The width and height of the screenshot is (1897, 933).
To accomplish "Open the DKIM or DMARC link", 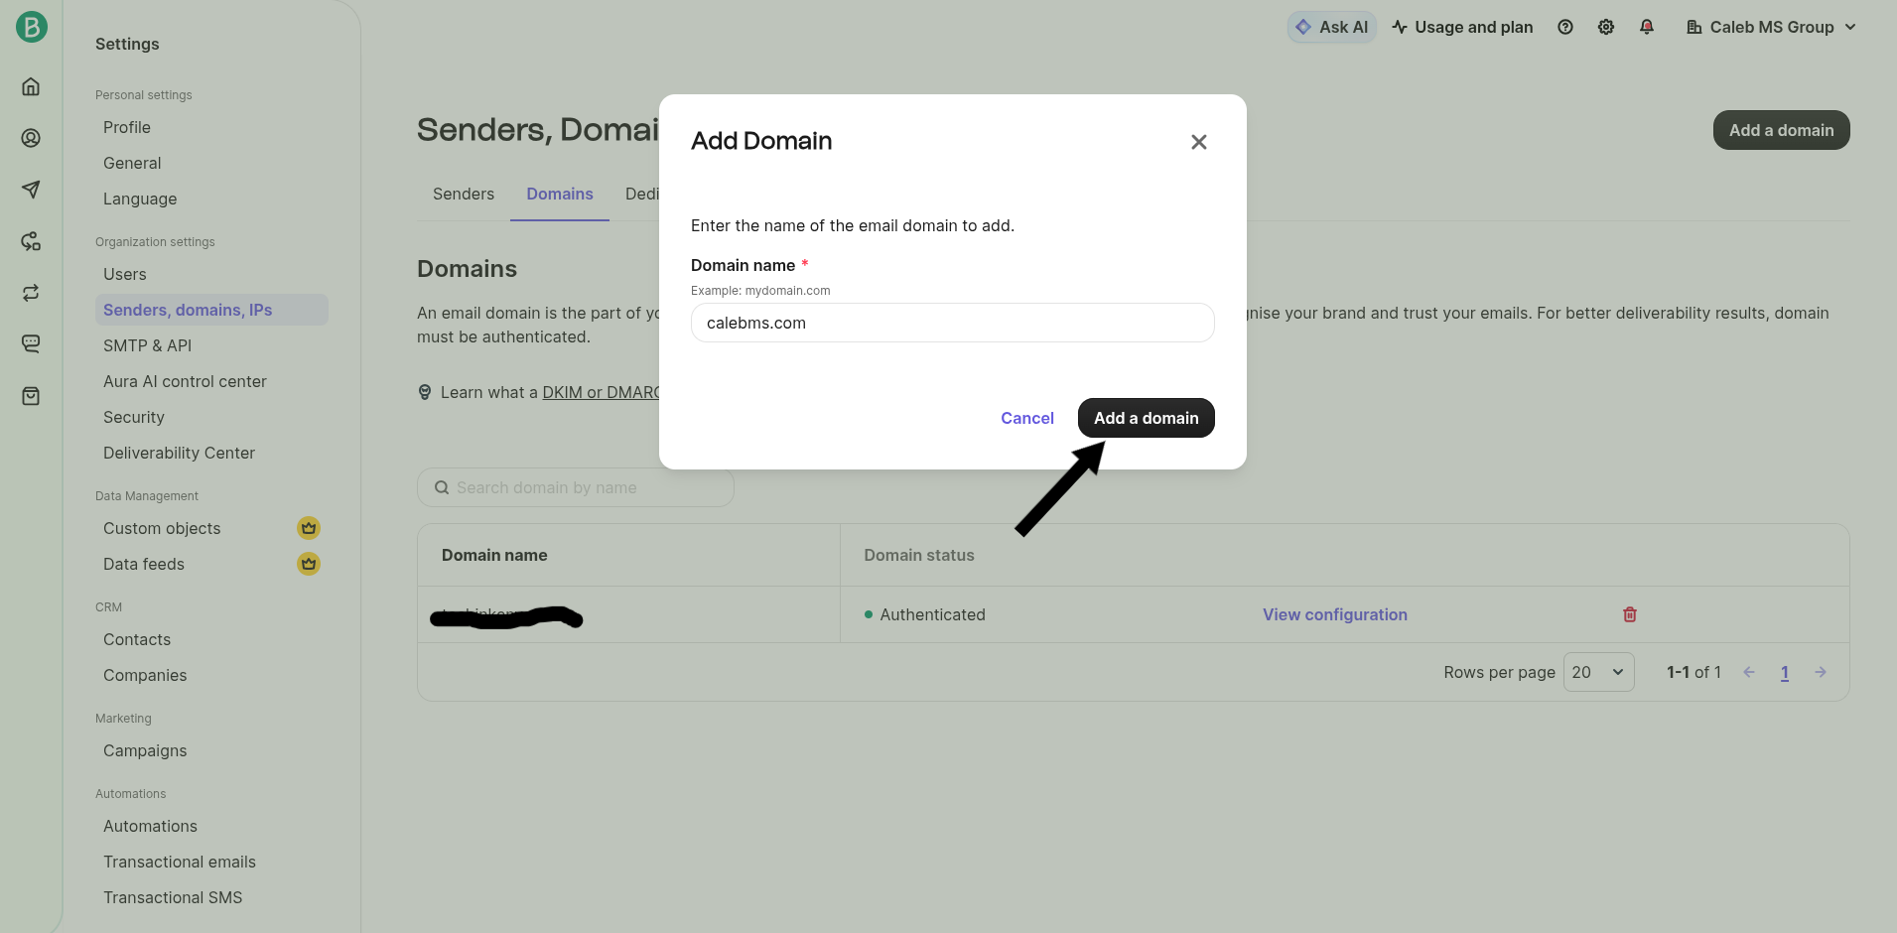I will pos(601,392).
